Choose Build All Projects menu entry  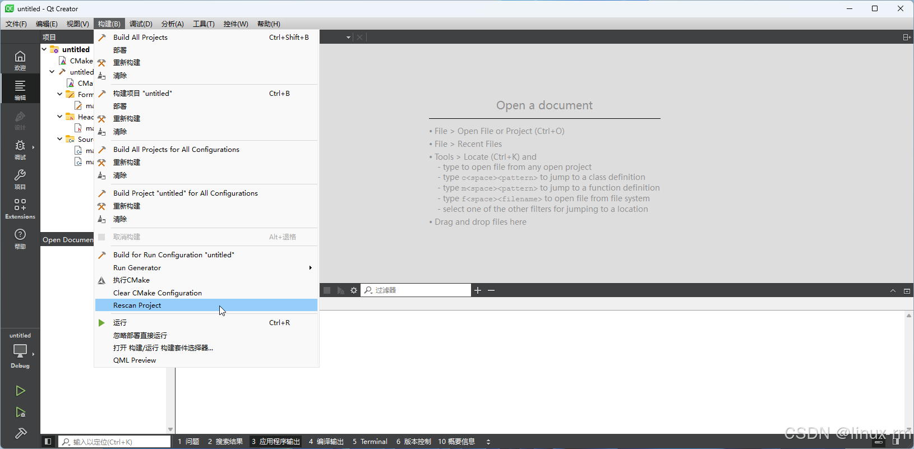(206, 38)
